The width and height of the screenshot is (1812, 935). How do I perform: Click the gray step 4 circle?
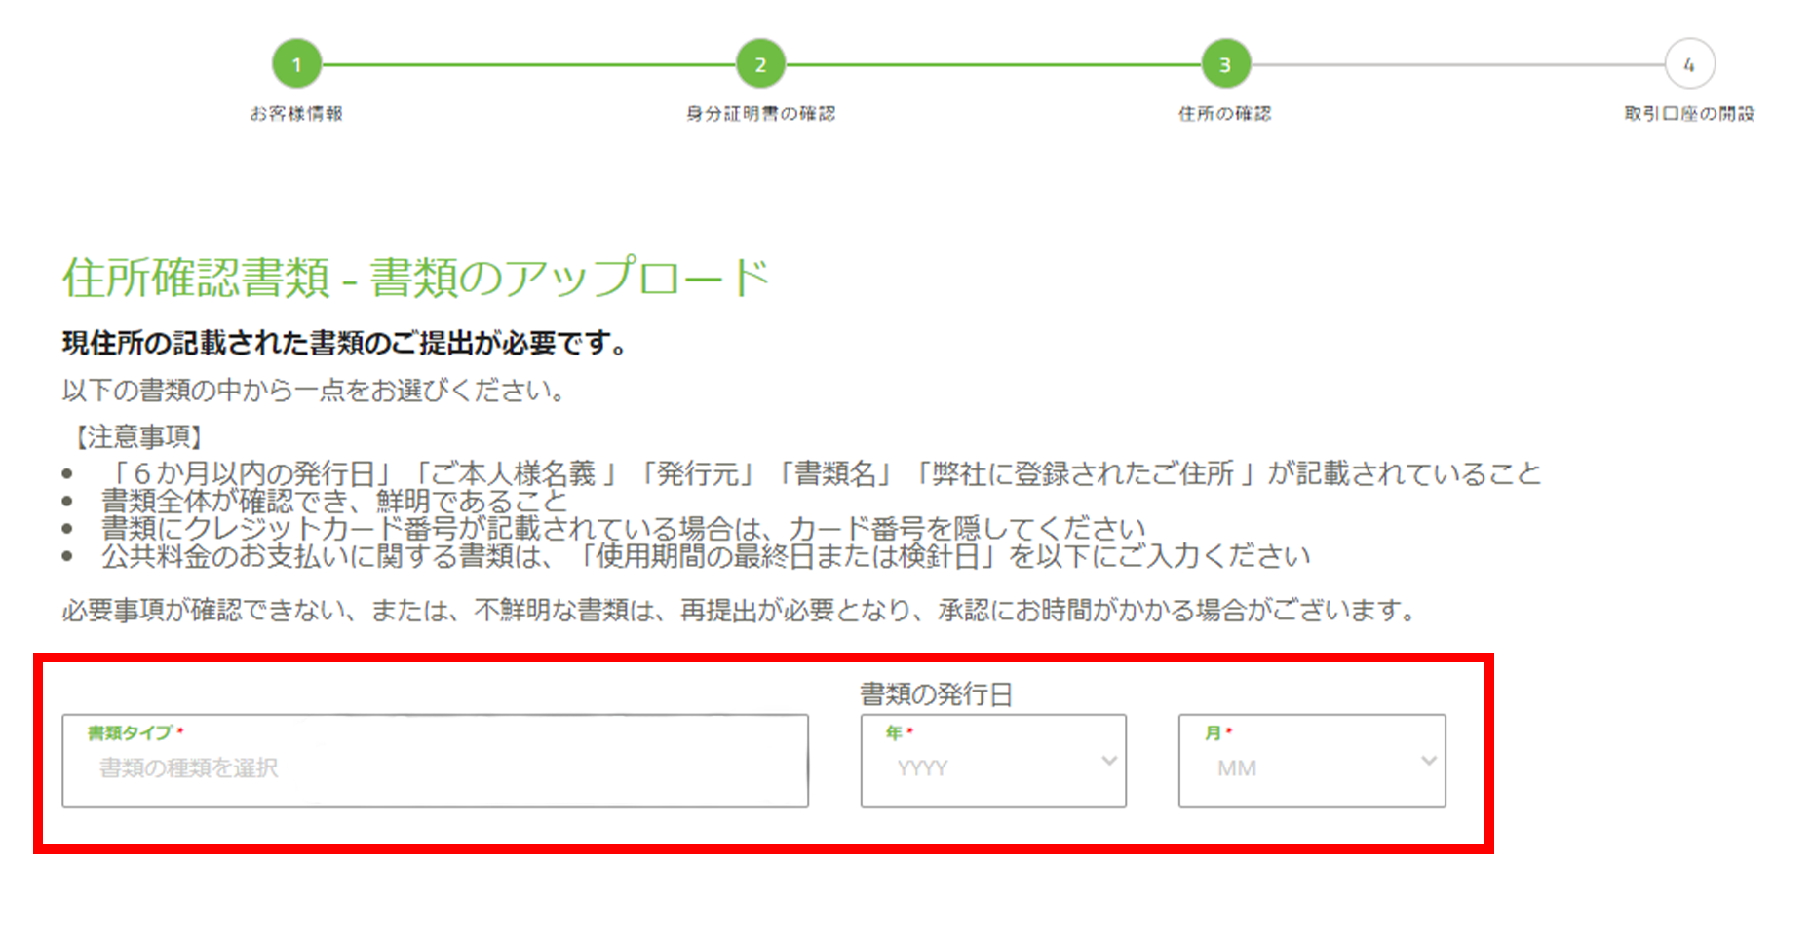[1689, 65]
